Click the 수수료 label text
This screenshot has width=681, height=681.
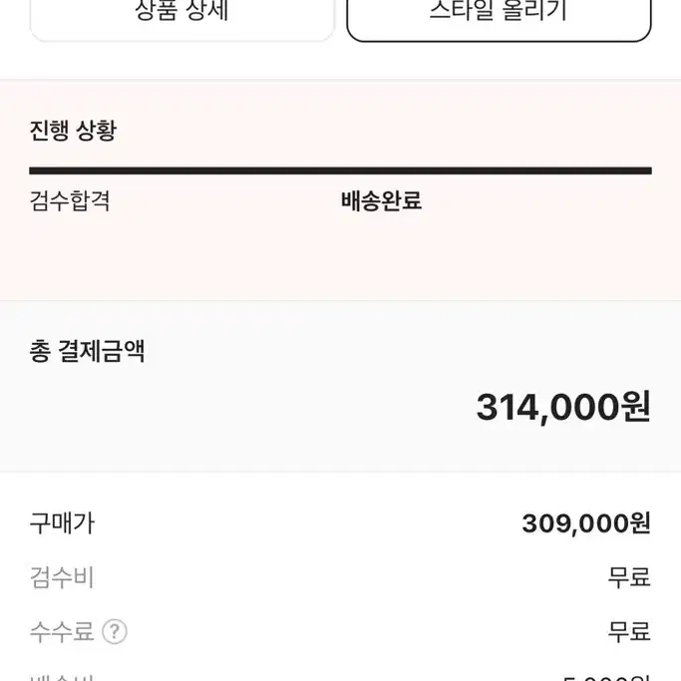62,631
